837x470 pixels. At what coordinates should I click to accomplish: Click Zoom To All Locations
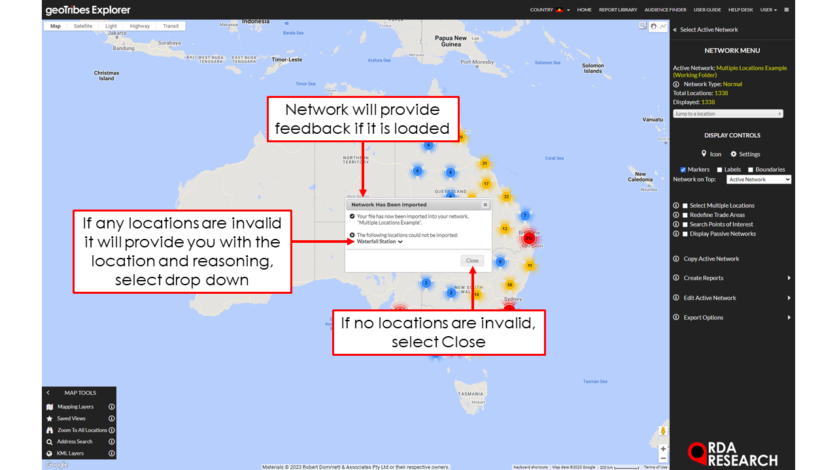[x=82, y=430]
